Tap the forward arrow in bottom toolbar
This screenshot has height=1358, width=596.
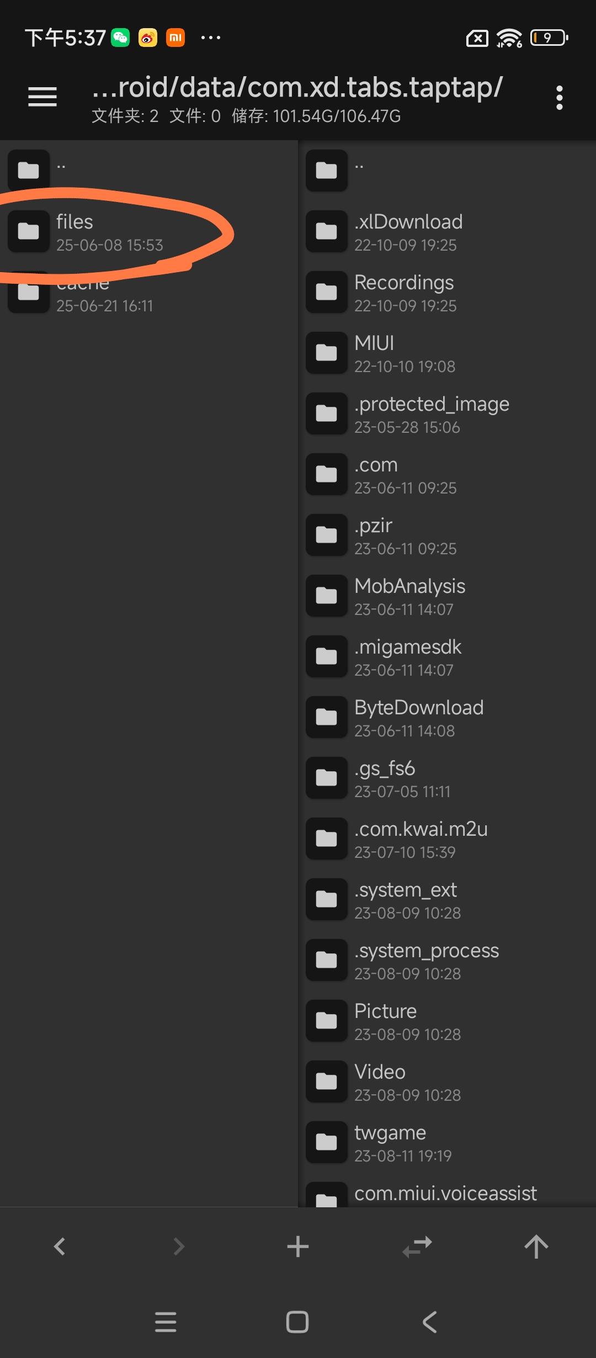(x=179, y=1246)
